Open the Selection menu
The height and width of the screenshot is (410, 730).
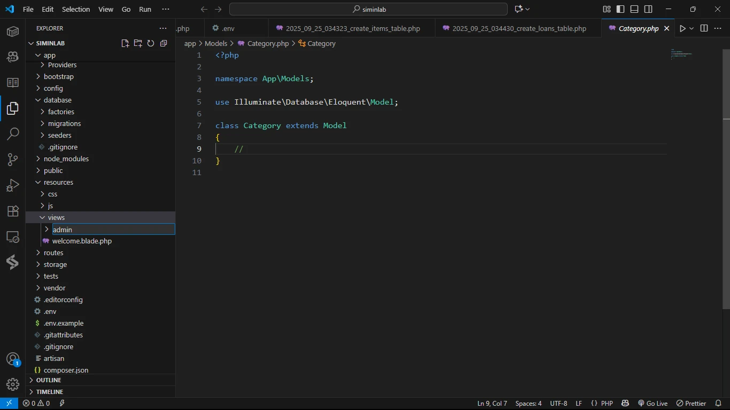(x=76, y=9)
